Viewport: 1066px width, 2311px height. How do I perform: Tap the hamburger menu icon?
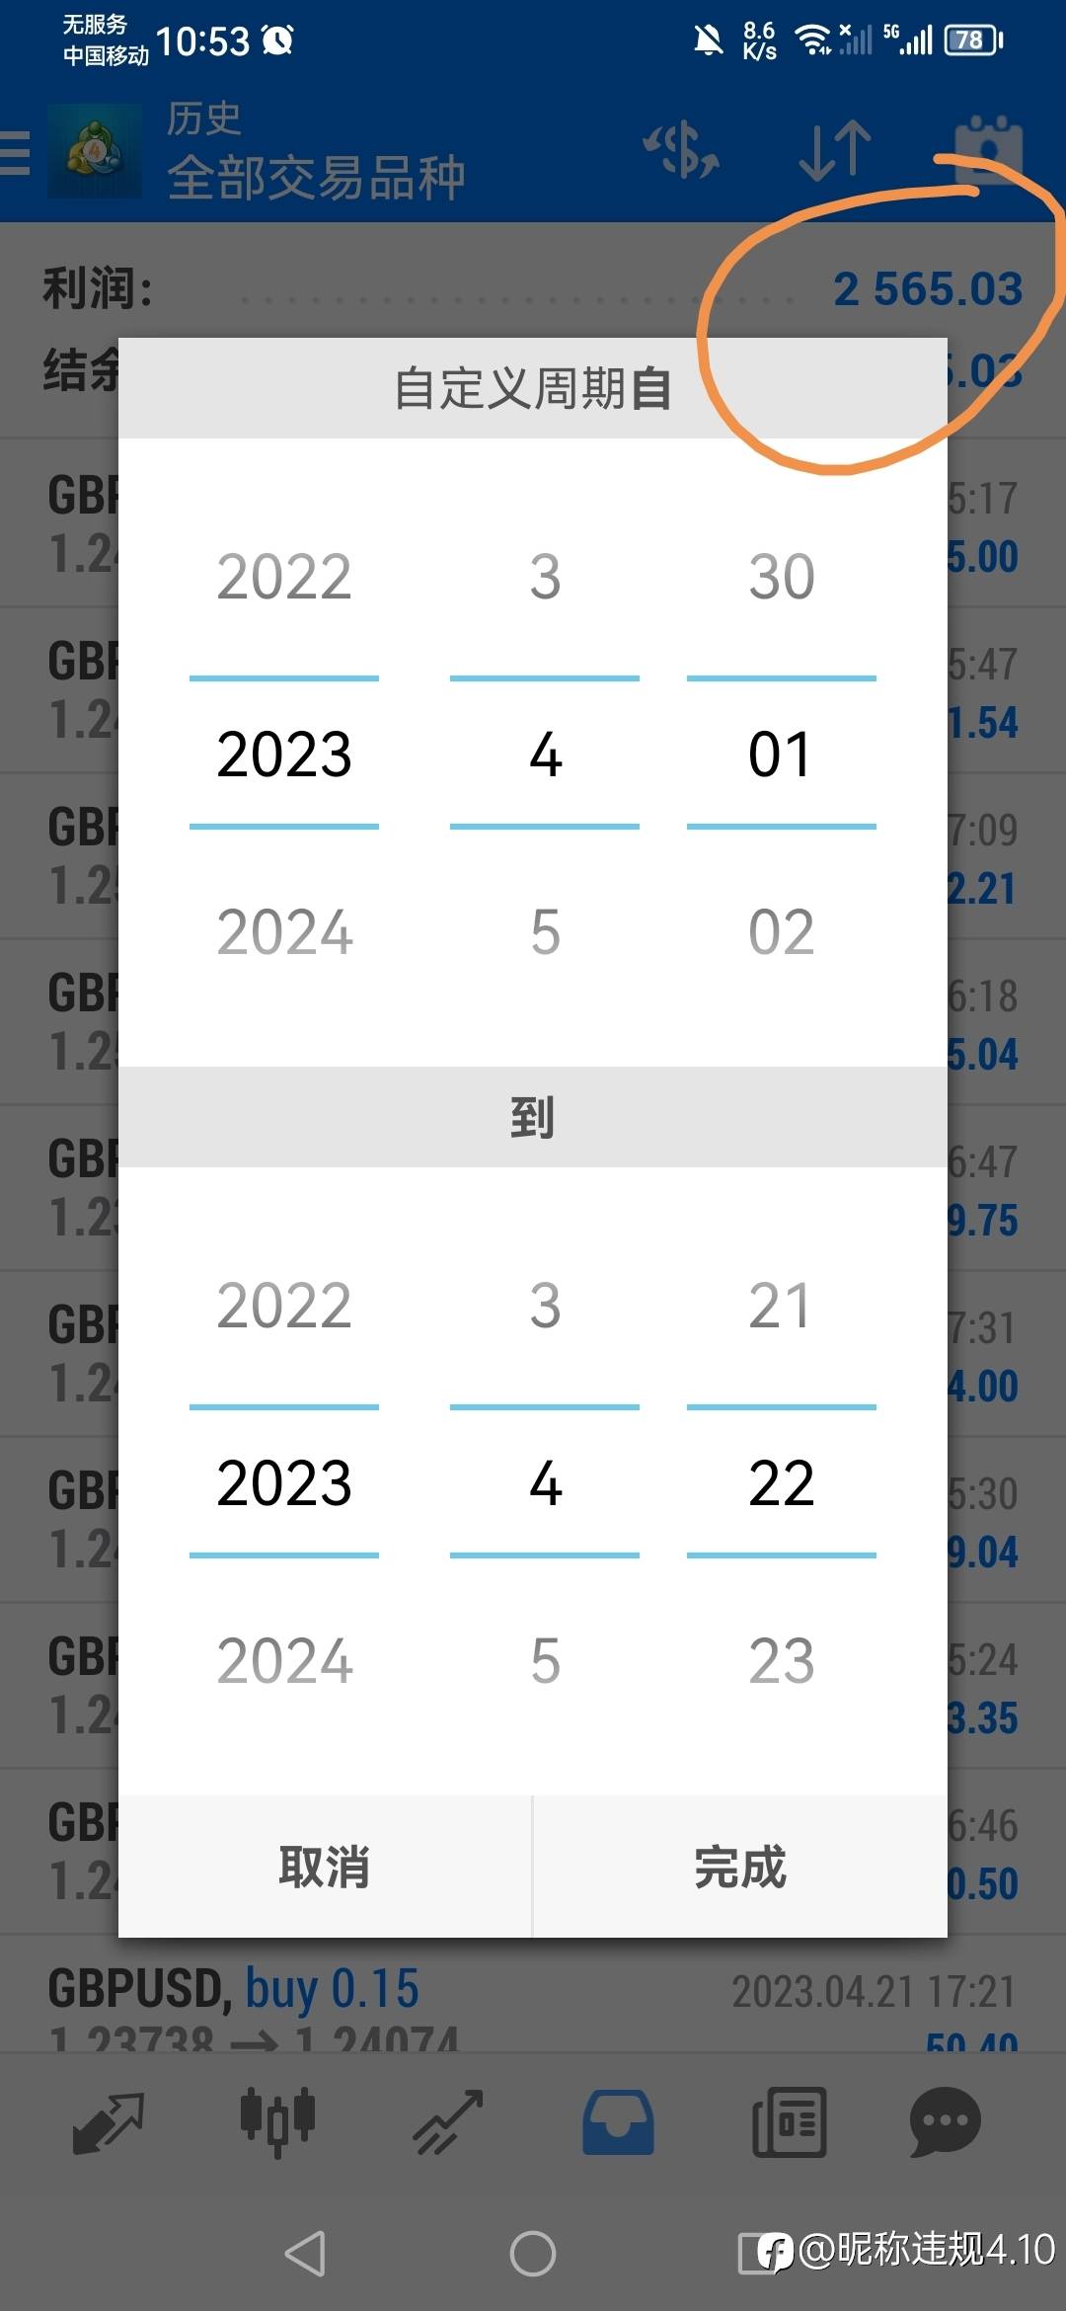[15, 153]
